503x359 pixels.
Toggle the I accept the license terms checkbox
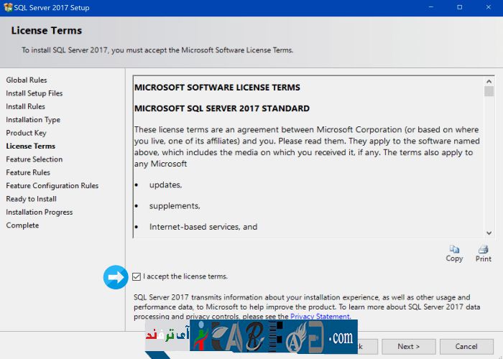pyautogui.click(x=137, y=276)
